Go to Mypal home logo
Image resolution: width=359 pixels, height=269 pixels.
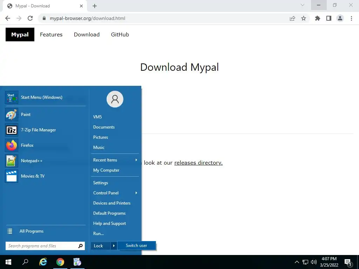20,35
